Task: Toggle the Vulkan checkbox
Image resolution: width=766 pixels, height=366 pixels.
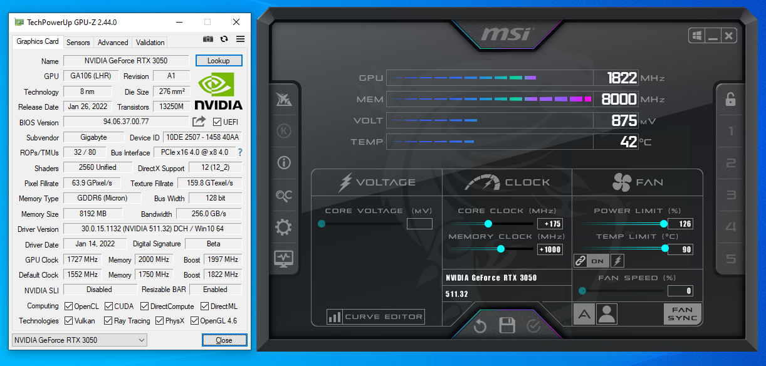Action: point(69,321)
